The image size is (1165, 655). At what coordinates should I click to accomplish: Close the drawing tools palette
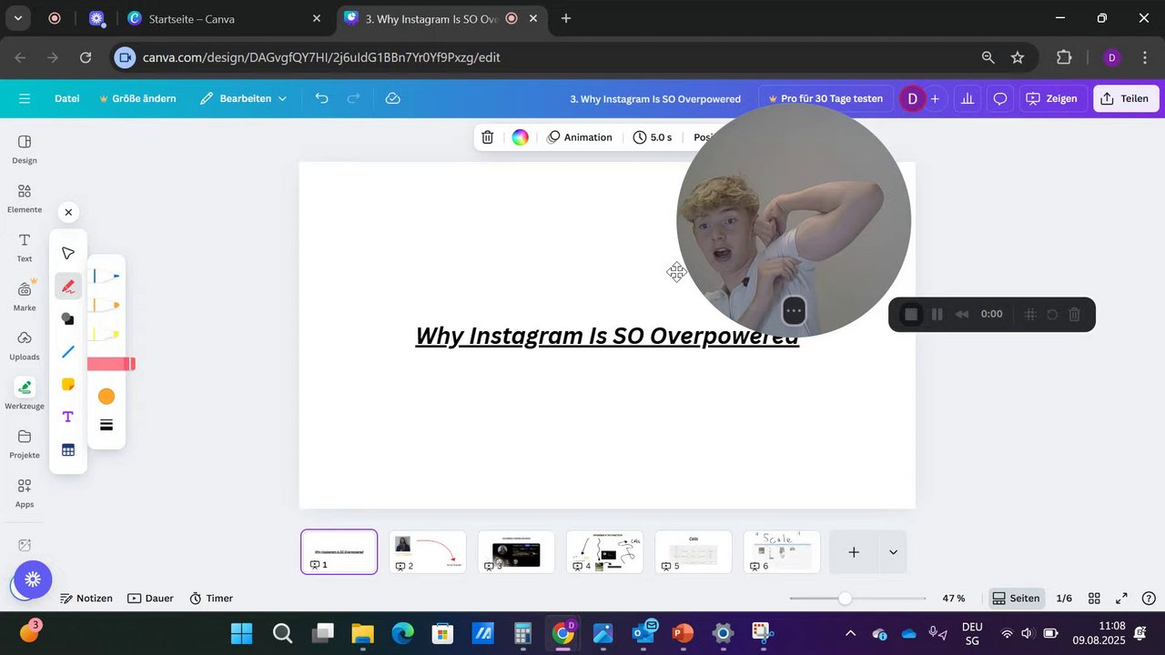click(x=68, y=213)
